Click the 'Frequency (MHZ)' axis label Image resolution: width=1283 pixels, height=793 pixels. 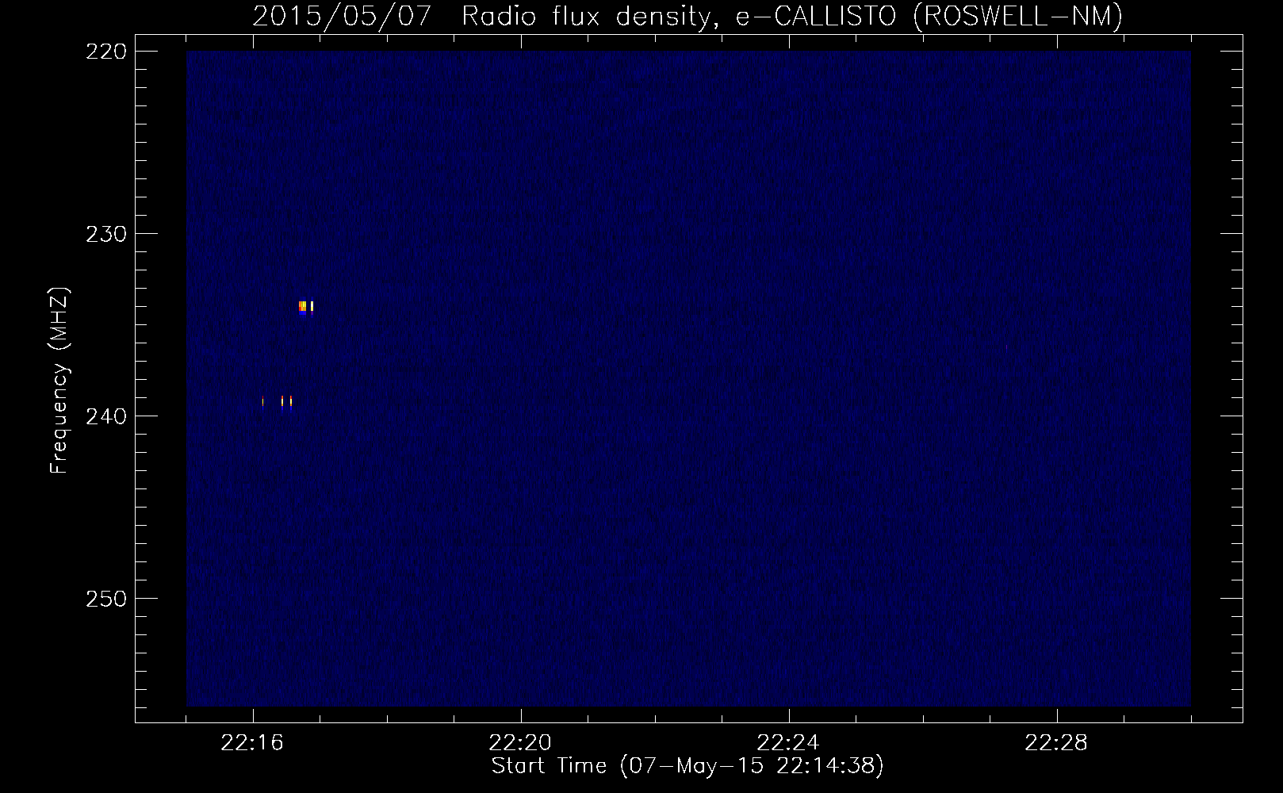(x=59, y=381)
